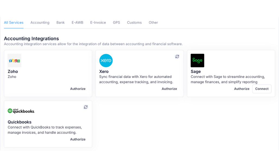Viewport: 279px width, 151px height.
Task: Switch to the Accounting tab
Action: point(40,22)
